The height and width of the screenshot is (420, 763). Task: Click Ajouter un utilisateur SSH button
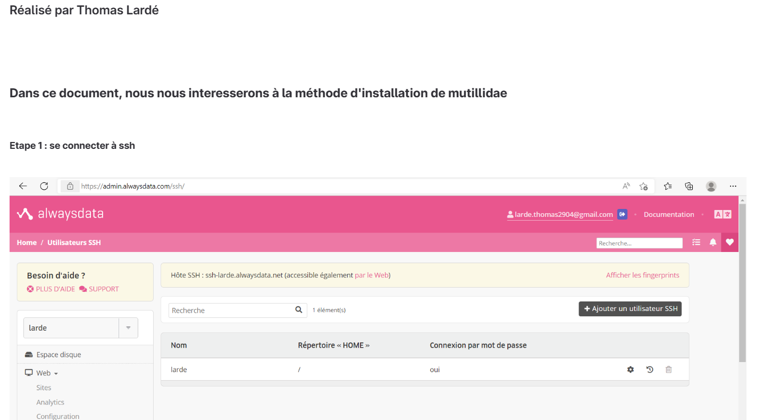pos(630,309)
